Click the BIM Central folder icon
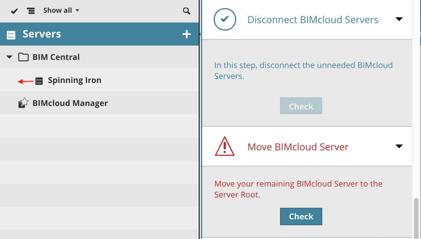The width and height of the screenshot is (421, 239). [23, 57]
